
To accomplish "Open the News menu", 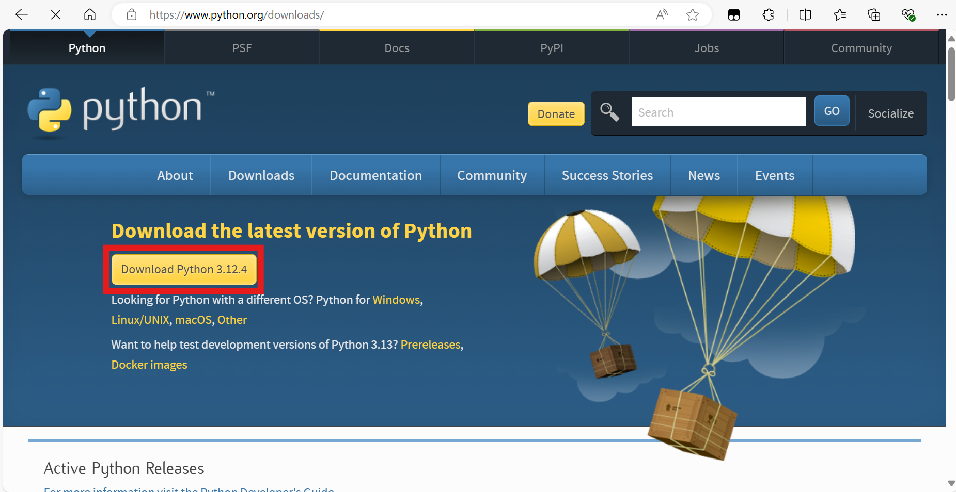I will point(704,175).
